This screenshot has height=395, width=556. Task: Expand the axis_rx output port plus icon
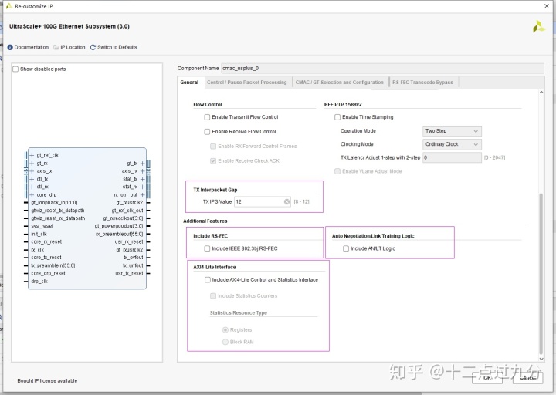pos(142,171)
